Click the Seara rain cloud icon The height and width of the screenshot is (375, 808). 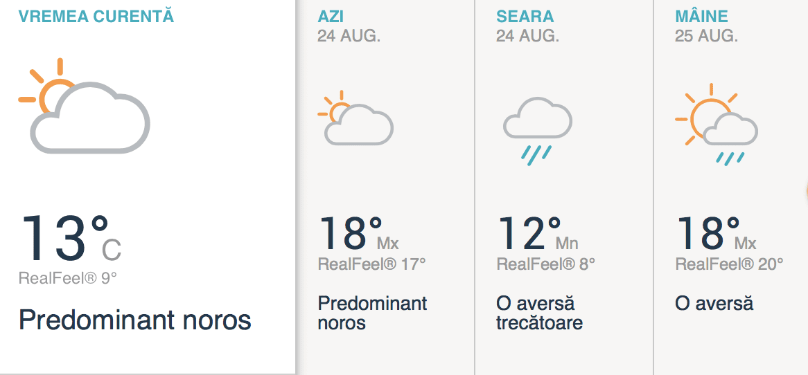tap(537, 131)
